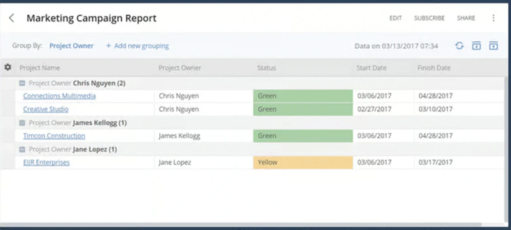
Task: Click SHARE in the report header
Action: pyautogui.click(x=466, y=18)
